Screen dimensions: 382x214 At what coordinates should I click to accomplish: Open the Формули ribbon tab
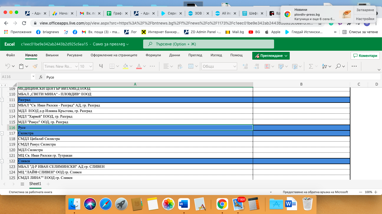coord(153,55)
